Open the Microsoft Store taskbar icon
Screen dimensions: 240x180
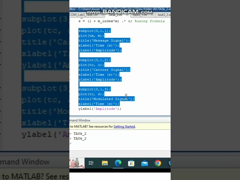pyautogui.click(x=131, y=163)
